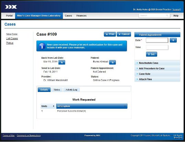Viewport: 185px width, 142px height.
Task: Open calendar icon beside appointment Date field
Action: coord(173,40)
